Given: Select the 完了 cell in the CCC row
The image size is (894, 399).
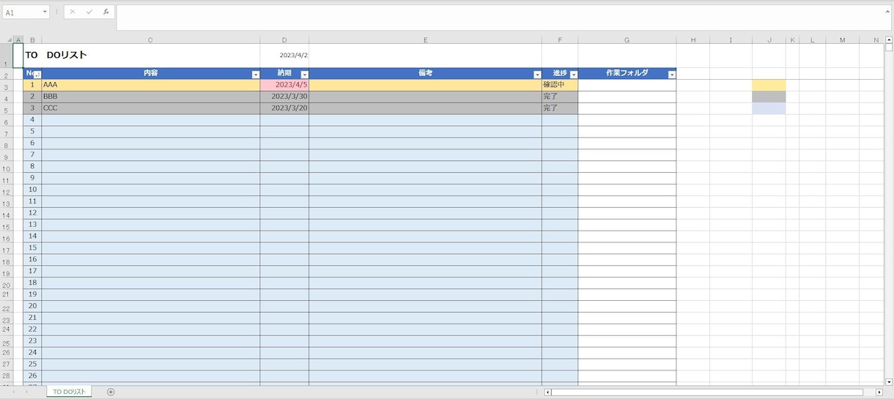Looking at the screenshot, I should (560, 108).
